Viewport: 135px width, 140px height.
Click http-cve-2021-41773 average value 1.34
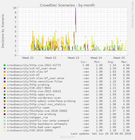(113, 65)
